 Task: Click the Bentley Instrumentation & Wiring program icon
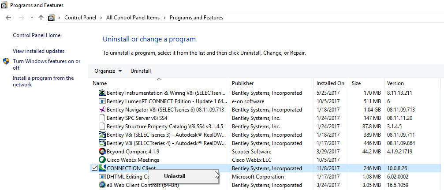102,93
